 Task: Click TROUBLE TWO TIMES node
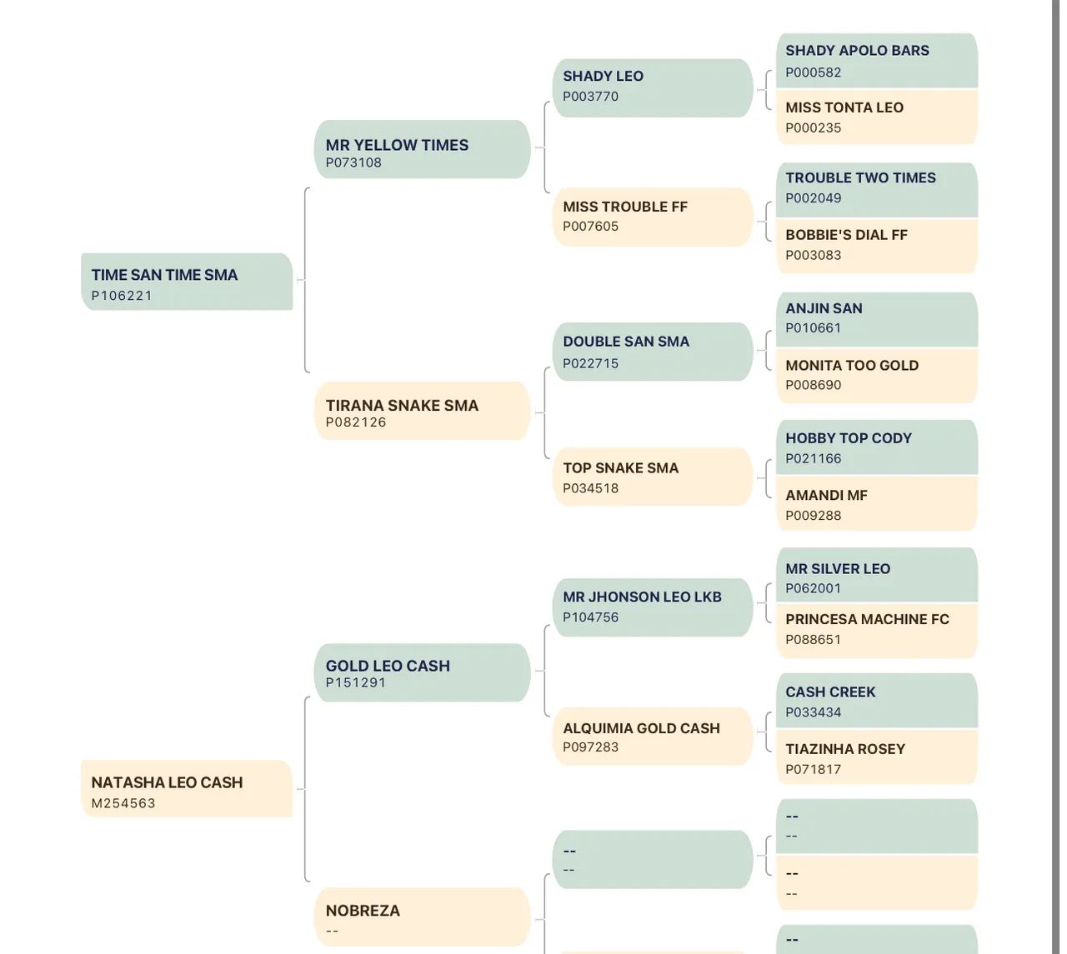pyautogui.click(x=876, y=189)
